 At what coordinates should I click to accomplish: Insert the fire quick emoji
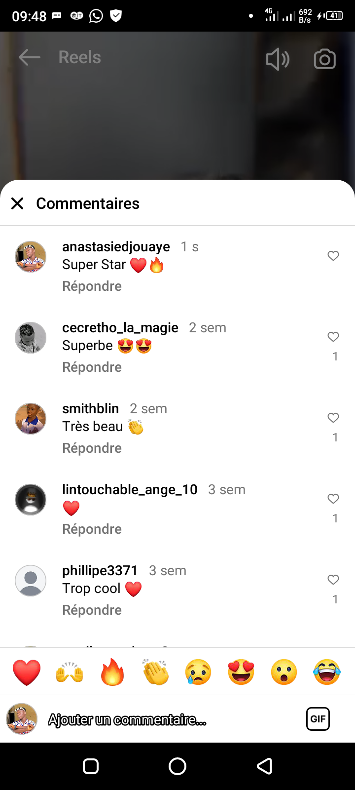coord(112,672)
